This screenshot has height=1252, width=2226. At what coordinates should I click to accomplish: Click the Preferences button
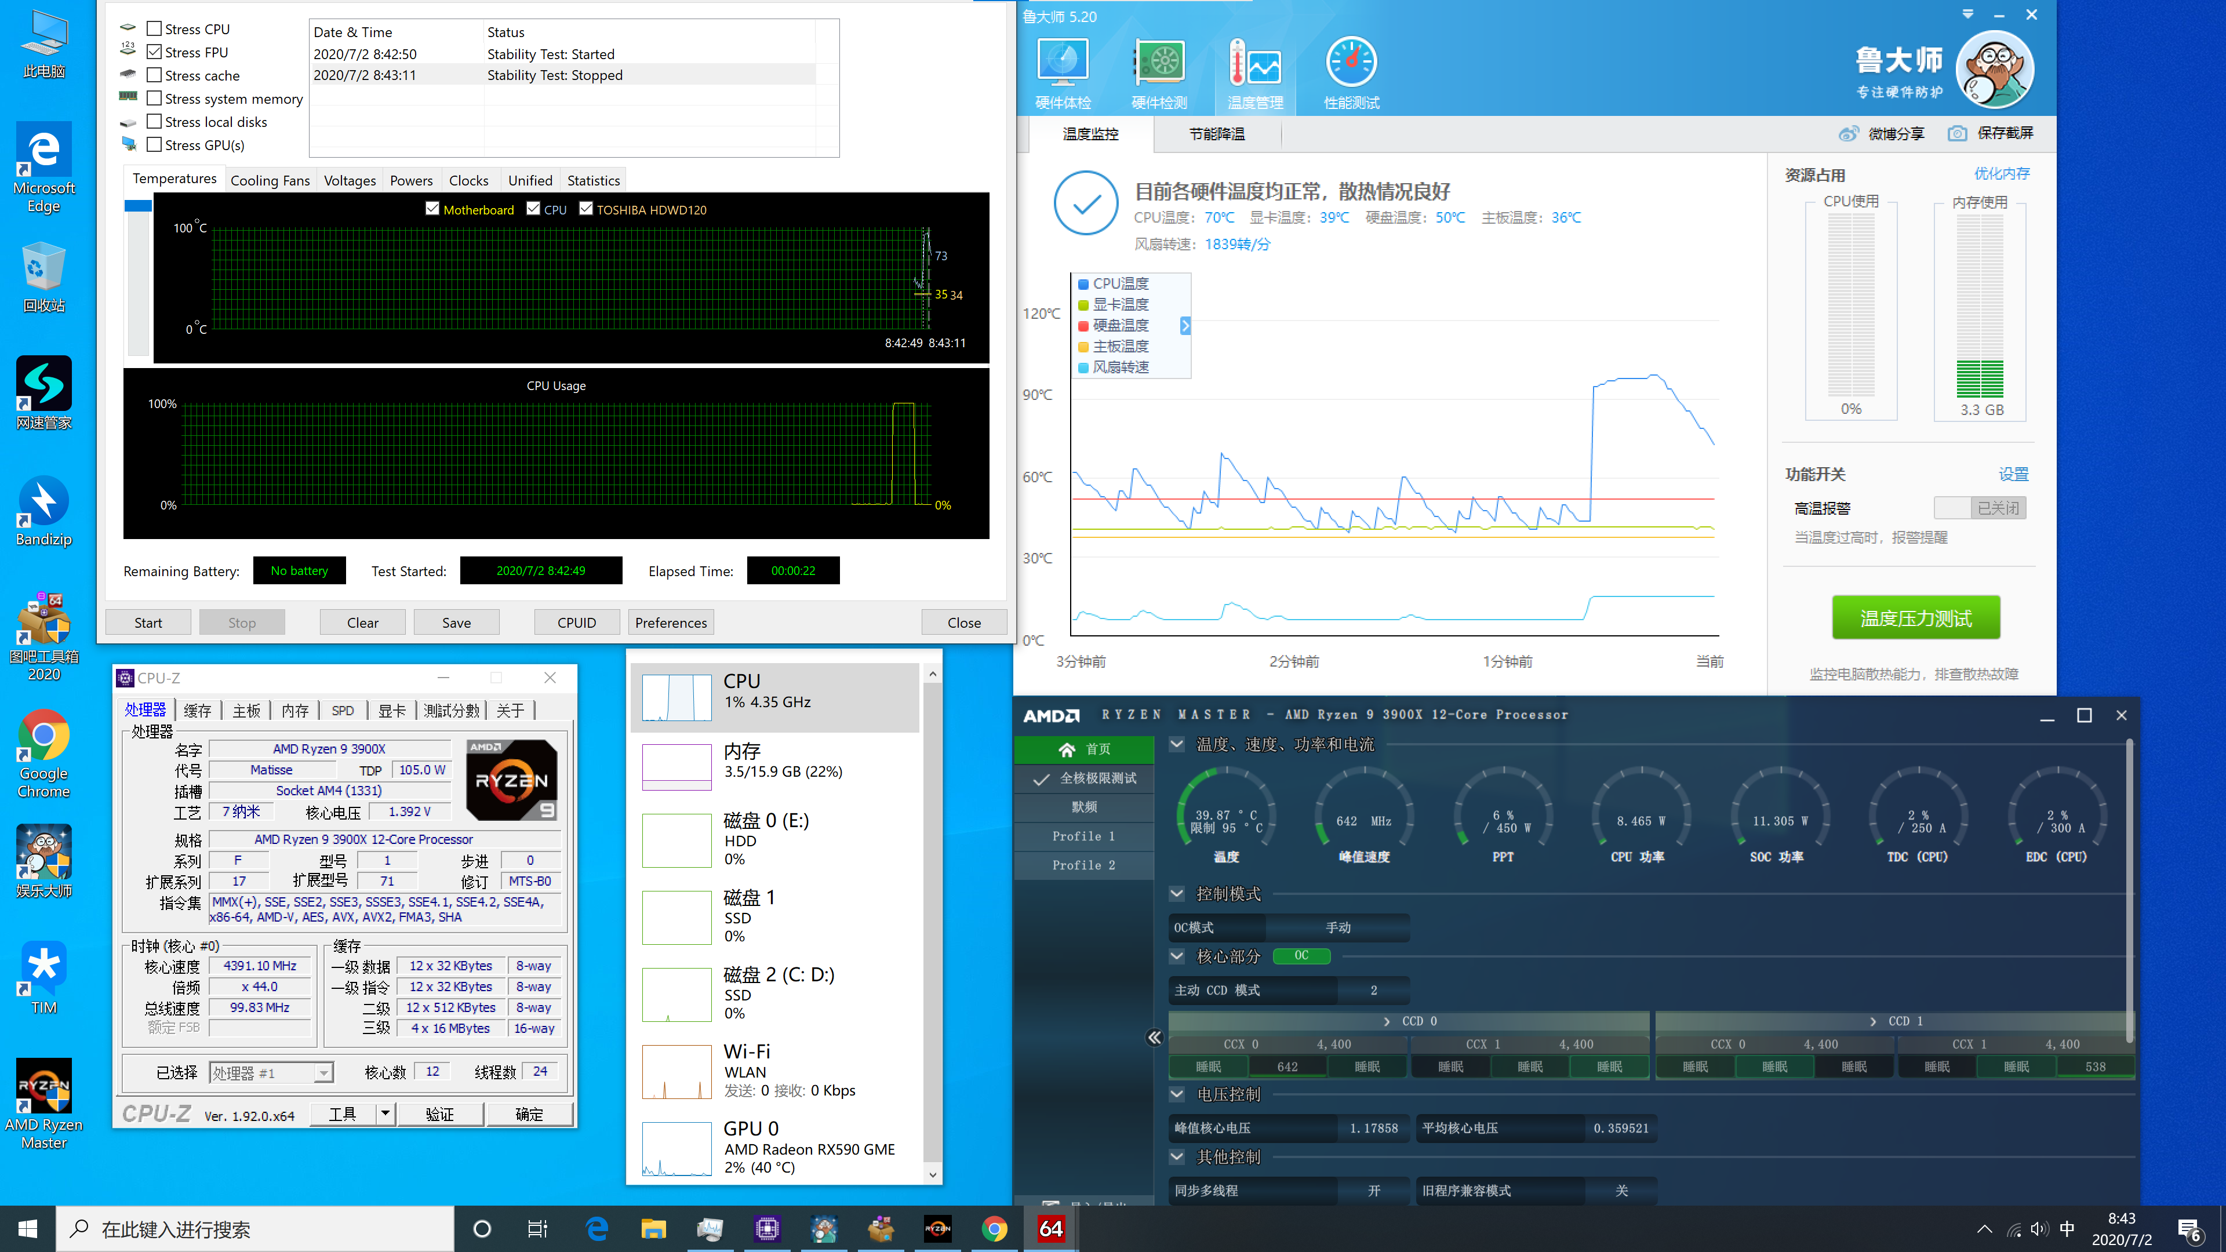[x=671, y=622]
